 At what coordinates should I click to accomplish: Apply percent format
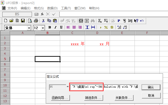coord(106,27)
